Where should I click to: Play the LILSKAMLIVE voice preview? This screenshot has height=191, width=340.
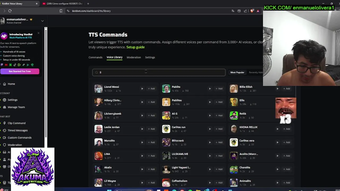pyautogui.click(x=210, y=156)
